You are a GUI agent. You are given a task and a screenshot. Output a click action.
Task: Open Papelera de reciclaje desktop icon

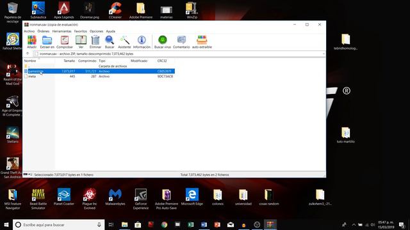(13, 11)
